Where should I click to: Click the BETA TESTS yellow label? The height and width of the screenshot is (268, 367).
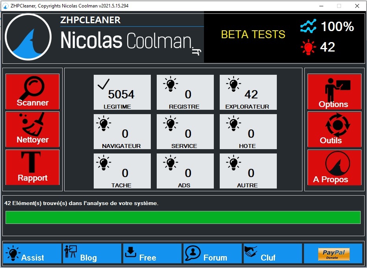[x=253, y=34]
